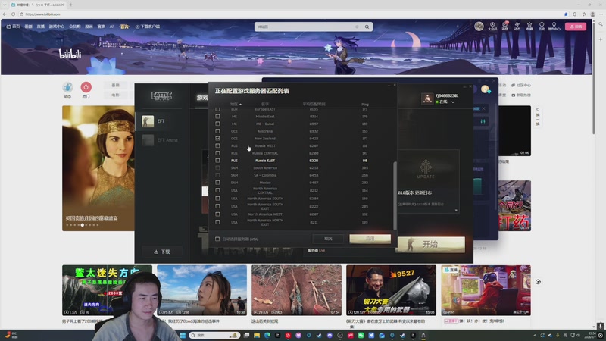Open Microsoft Edge from taskbar
Image resolution: width=606 pixels, height=341 pixels.
267,335
